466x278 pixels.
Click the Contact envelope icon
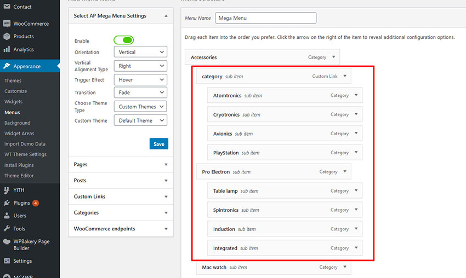(x=7, y=7)
